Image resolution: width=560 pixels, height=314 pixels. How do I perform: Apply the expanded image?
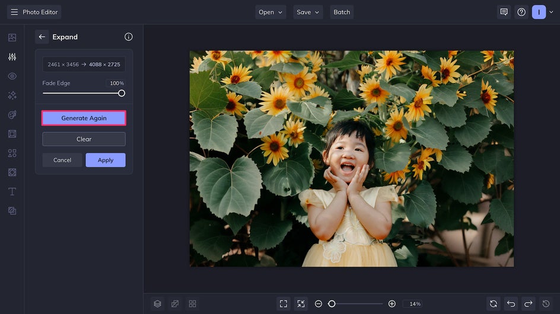coord(106,160)
